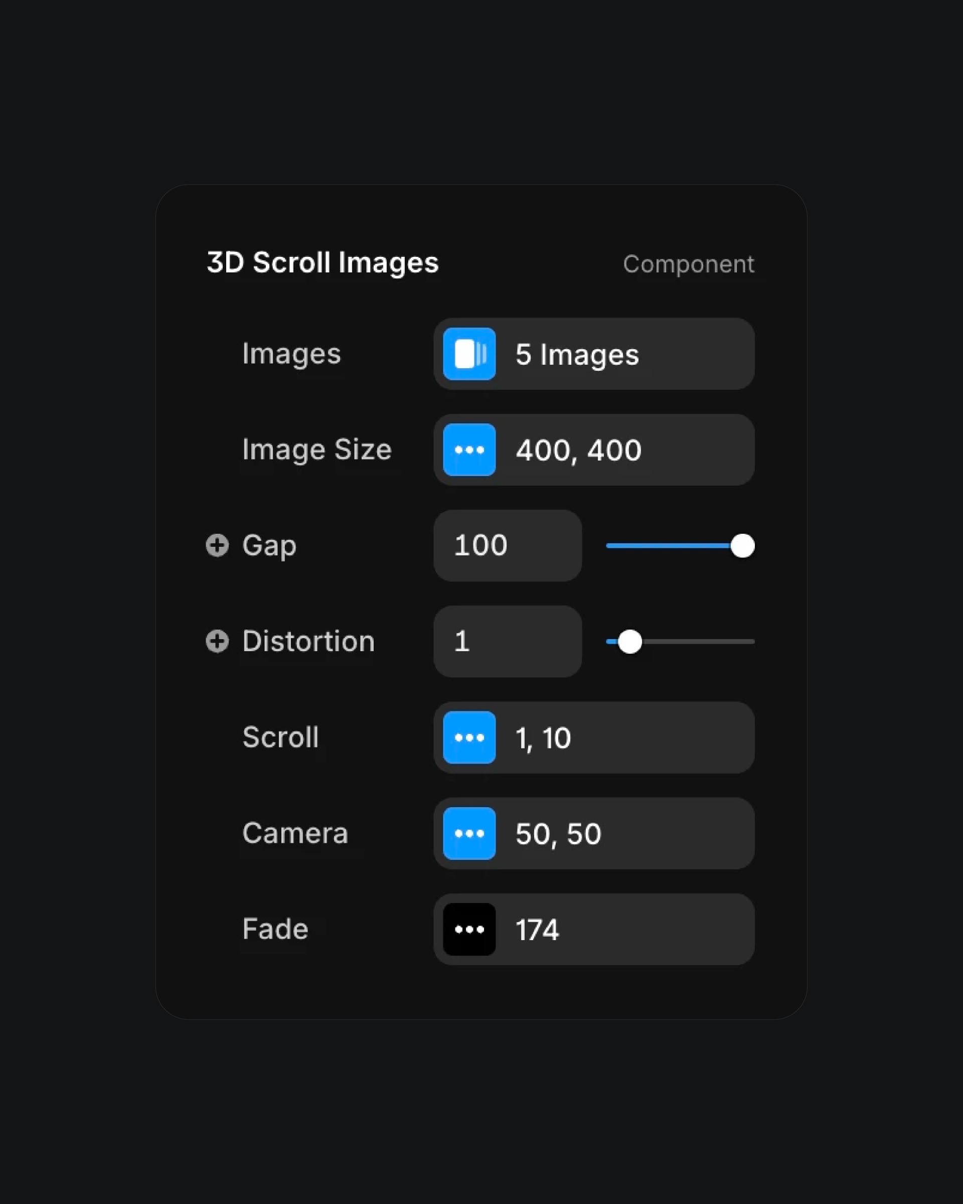Expand the 174 fade control
Screen dimensions: 963x1204
coord(594,929)
